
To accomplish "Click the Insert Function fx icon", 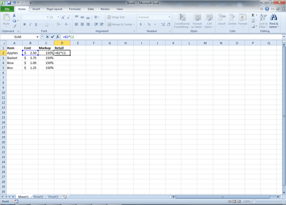I will click(x=58, y=37).
